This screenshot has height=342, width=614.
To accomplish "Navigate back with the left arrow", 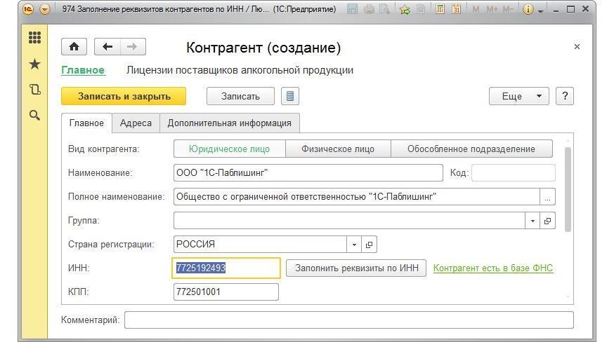I will (x=107, y=47).
